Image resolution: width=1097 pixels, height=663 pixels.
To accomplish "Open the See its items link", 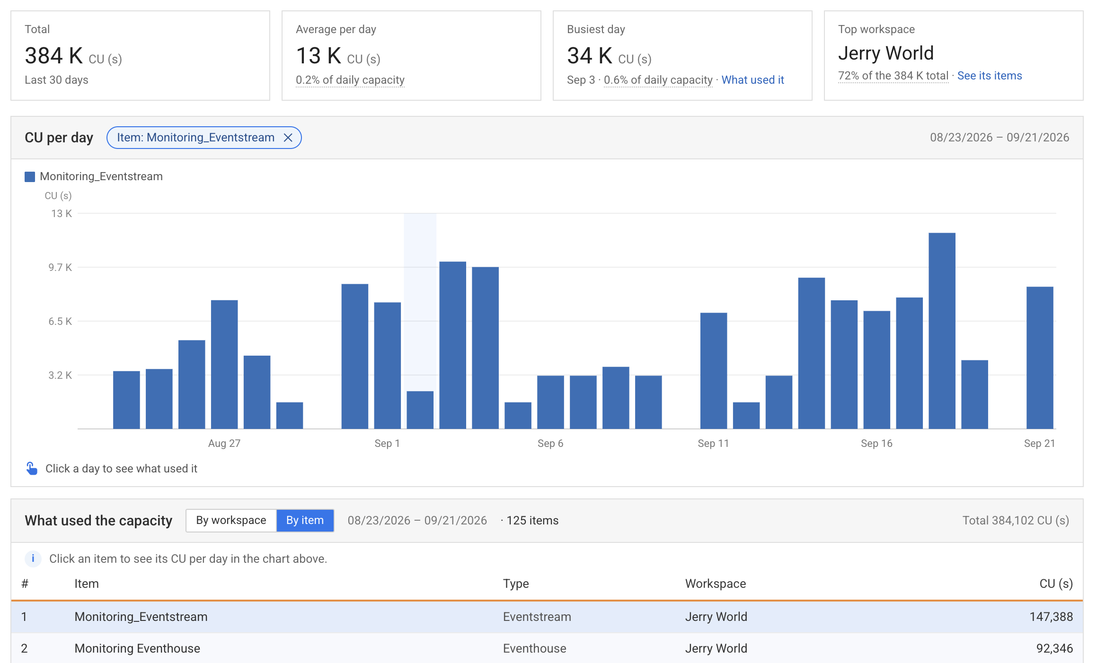I will click(990, 76).
